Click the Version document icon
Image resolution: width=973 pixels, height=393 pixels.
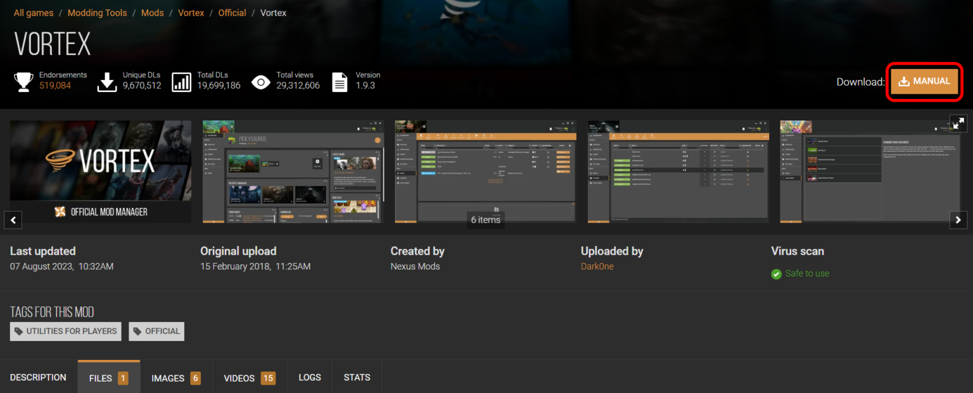click(x=340, y=82)
